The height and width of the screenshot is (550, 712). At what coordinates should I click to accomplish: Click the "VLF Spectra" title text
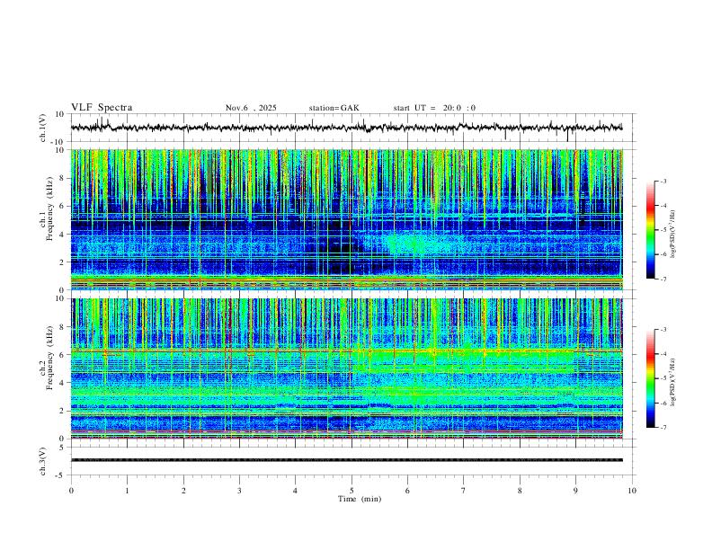(x=102, y=108)
